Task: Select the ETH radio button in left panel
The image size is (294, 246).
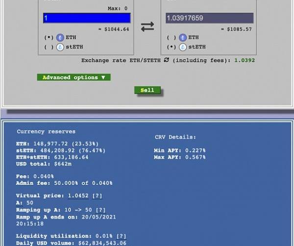Action: tap(49, 37)
